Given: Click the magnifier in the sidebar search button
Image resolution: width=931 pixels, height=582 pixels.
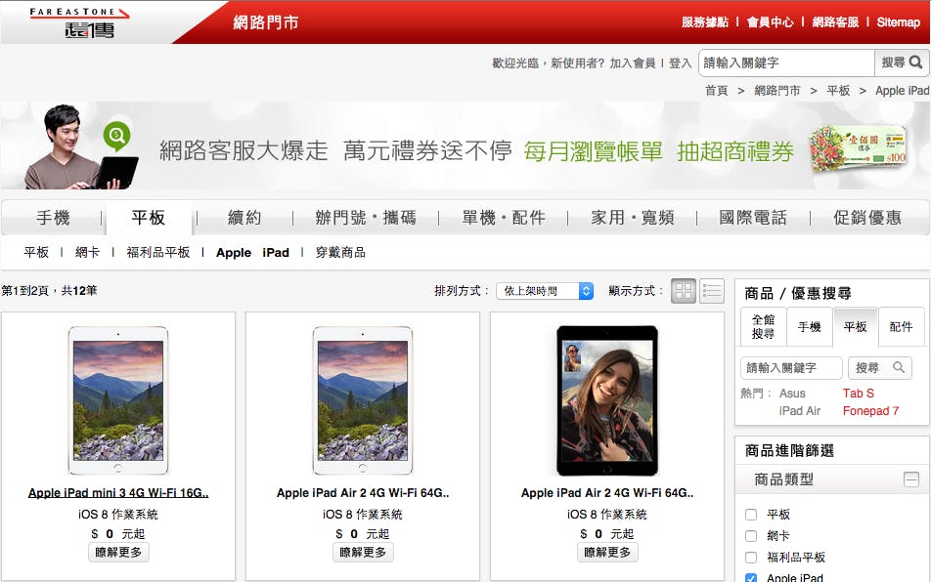Looking at the screenshot, I should click(899, 367).
